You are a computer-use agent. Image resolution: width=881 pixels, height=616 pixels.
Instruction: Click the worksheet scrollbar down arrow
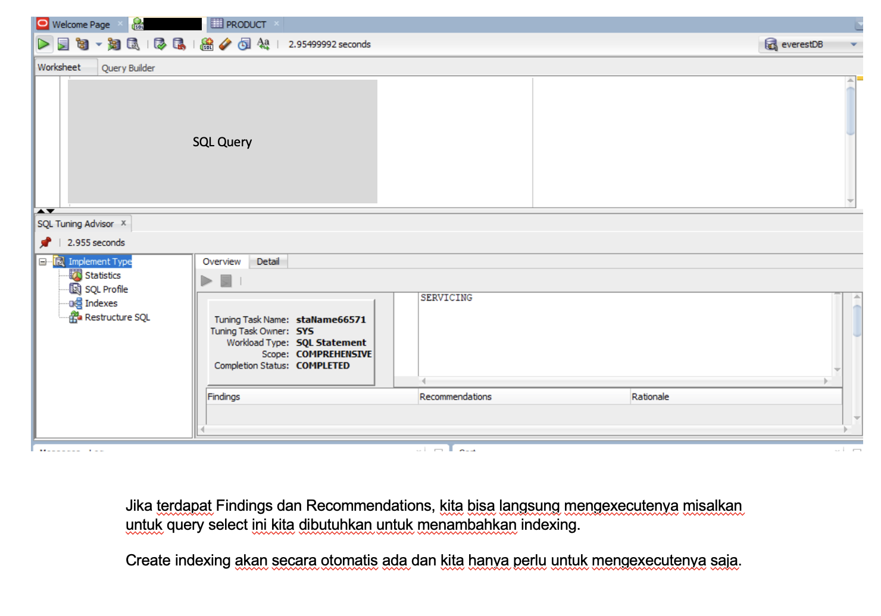click(x=851, y=201)
